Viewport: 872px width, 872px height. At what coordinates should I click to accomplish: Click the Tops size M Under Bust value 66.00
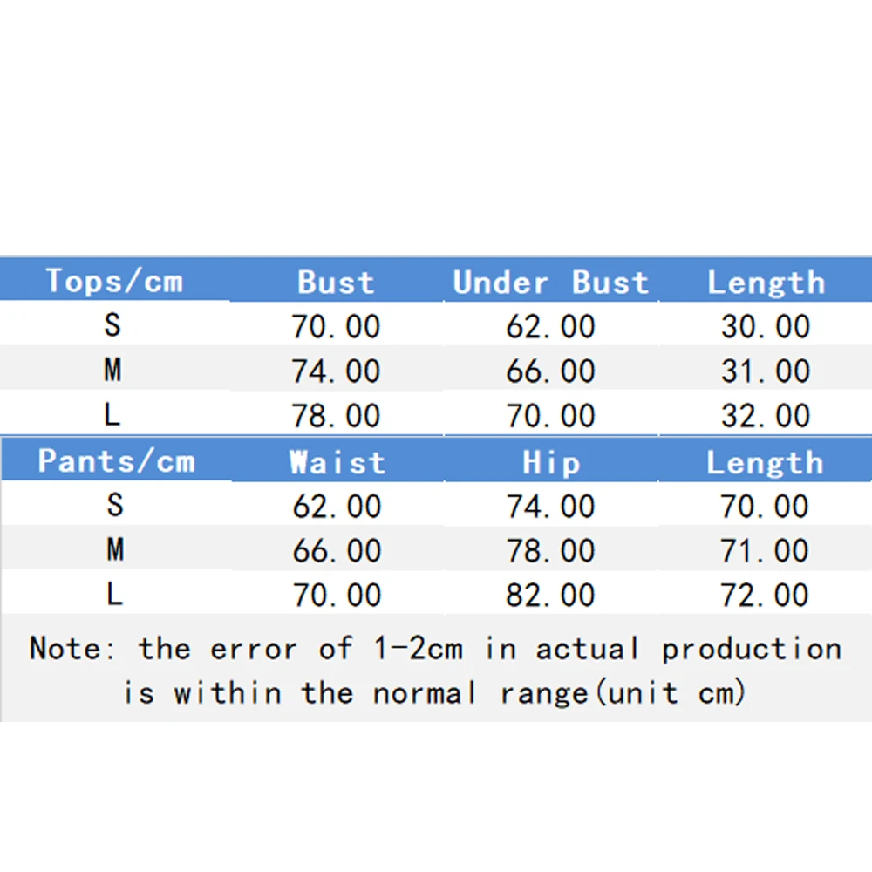[551, 371]
